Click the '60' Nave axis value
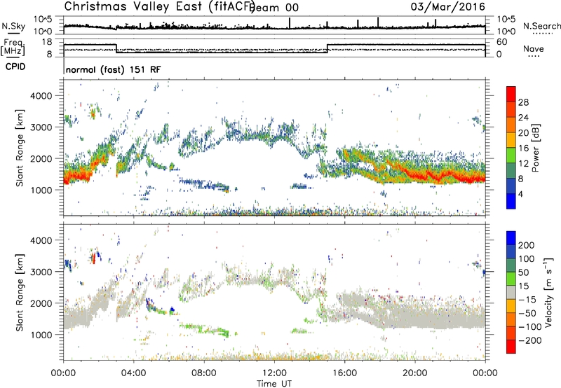The image size is (561, 388). (x=502, y=42)
